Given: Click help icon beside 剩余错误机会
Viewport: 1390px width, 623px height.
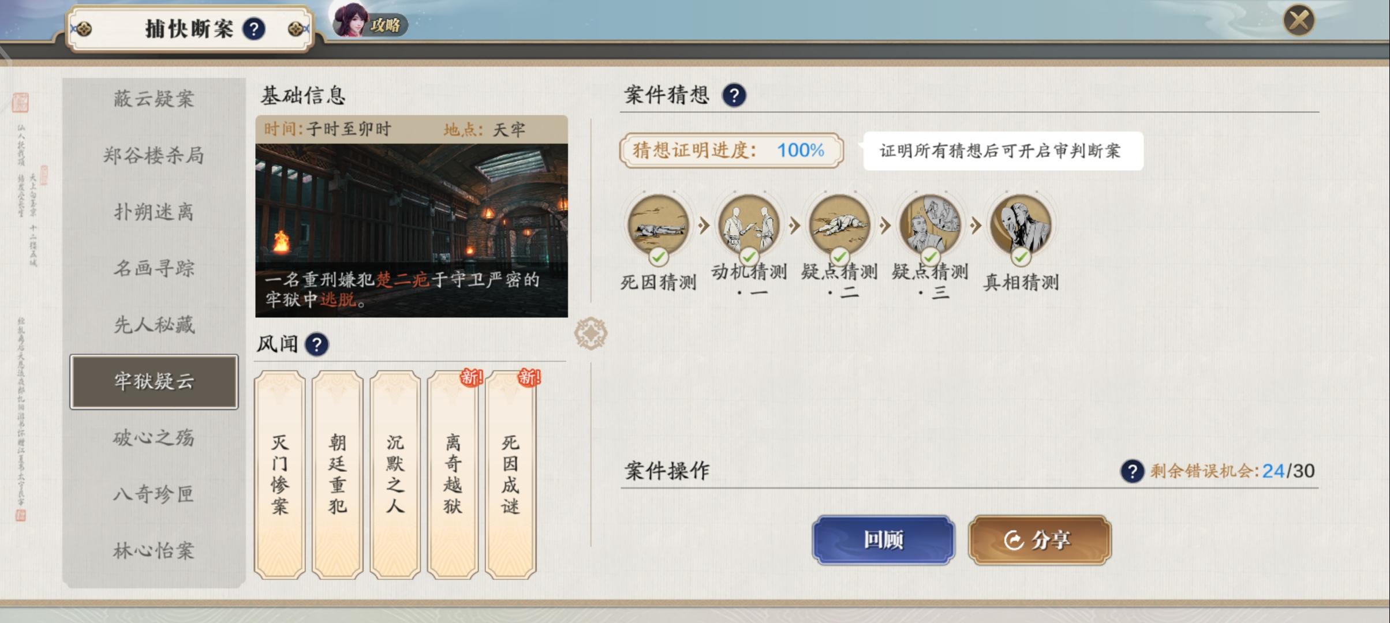Looking at the screenshot, I should (1132, 471).
